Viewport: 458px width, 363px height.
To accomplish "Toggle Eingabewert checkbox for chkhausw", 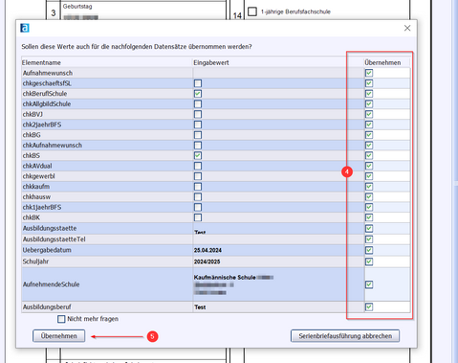I will tap(198, 197).
